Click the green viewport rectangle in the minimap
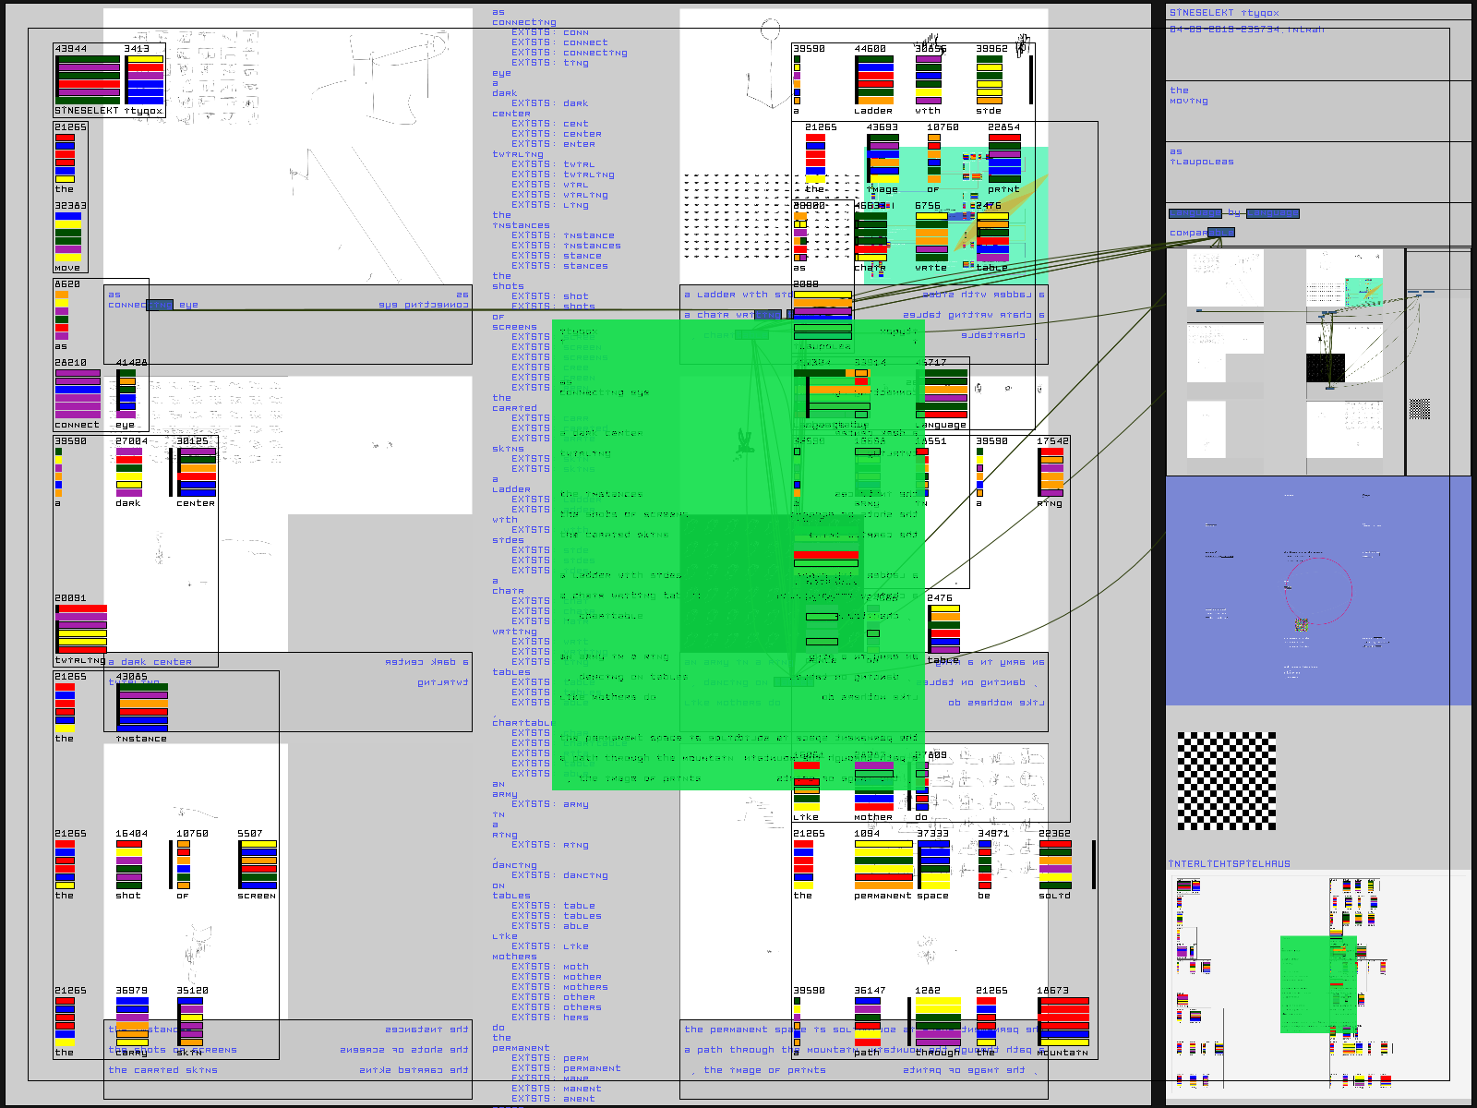This screenshot has width=1477, height=1108. [x=1317, y=984]
